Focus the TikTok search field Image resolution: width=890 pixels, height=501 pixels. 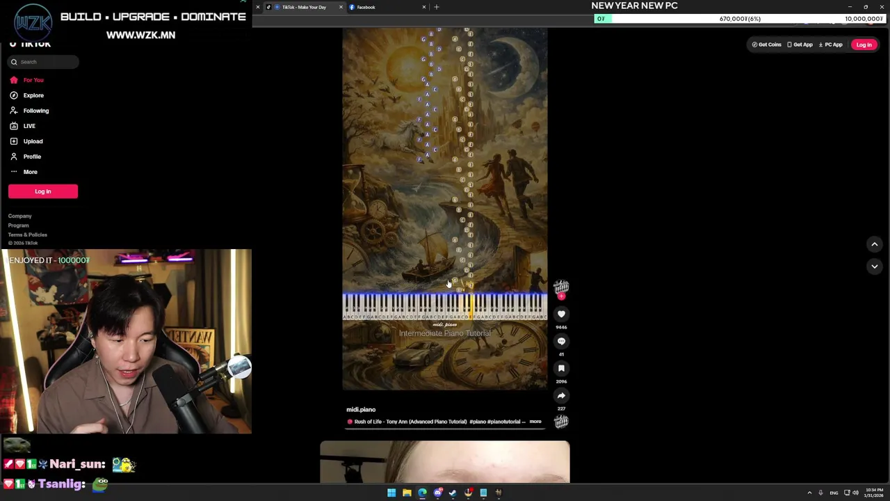44,62
